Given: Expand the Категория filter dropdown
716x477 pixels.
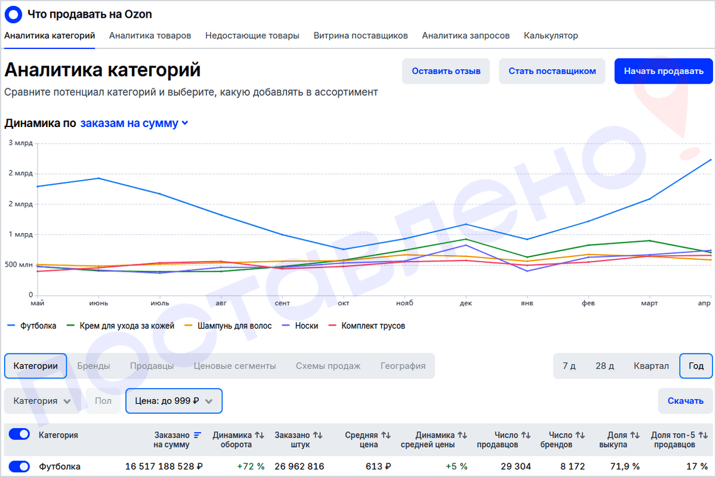Looking at the screenshot, I should [42, 401].
